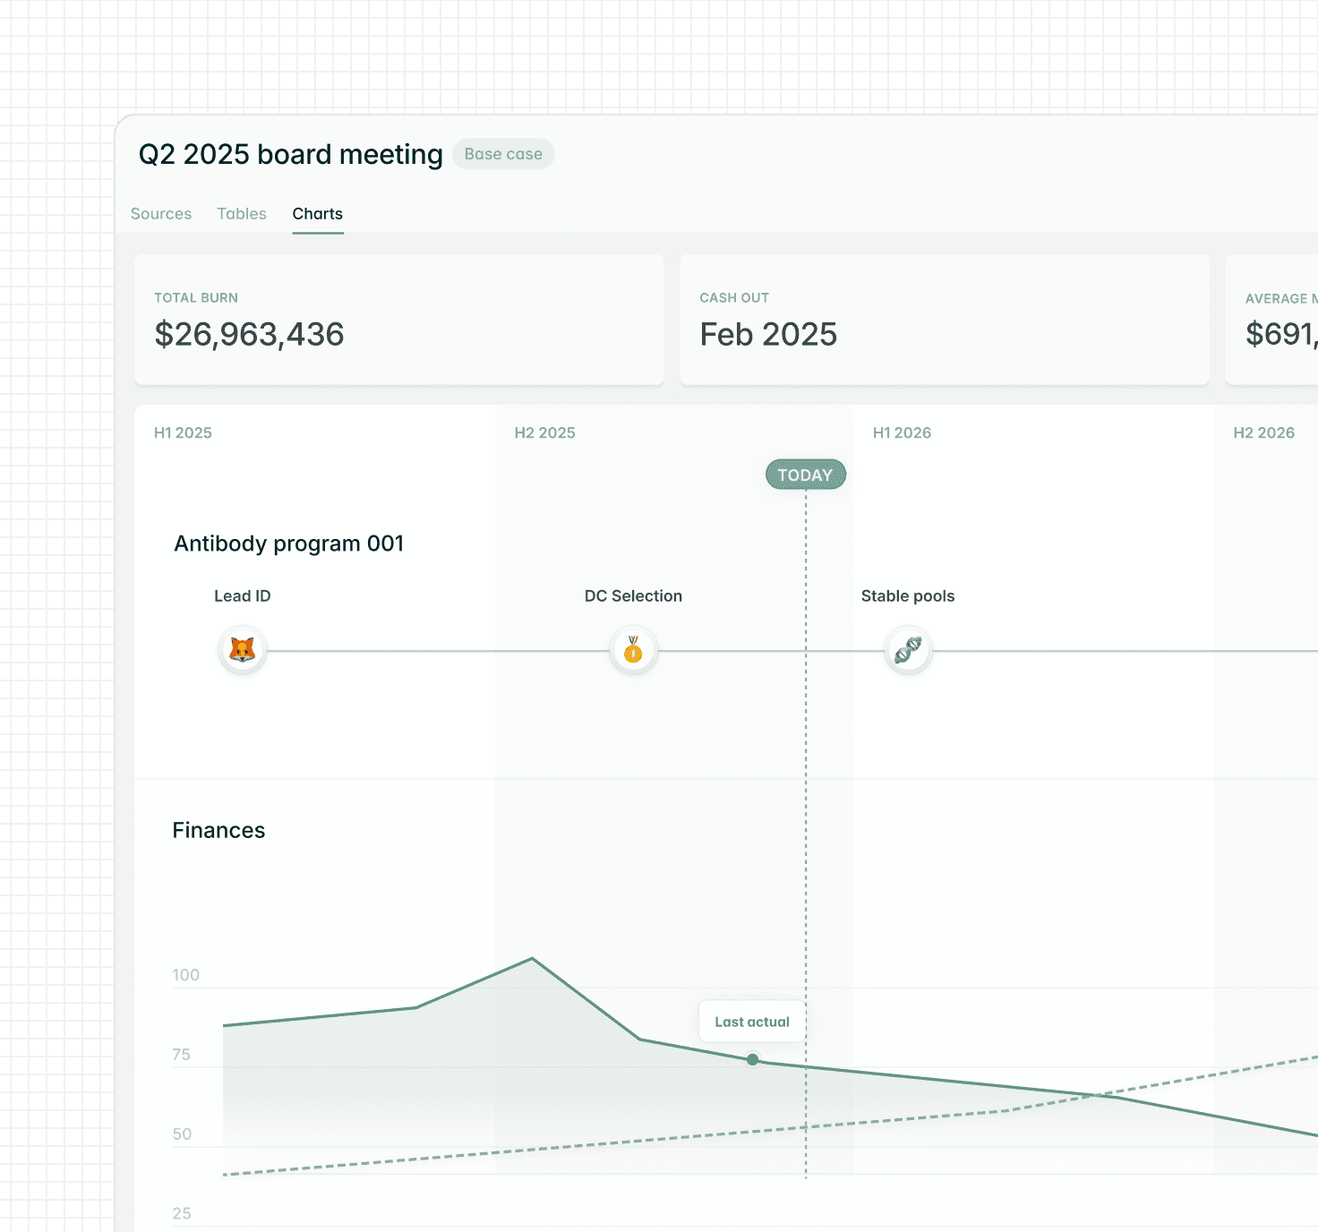
Task: Click the H2 2025 period label
Action: [x=544, y=432]
